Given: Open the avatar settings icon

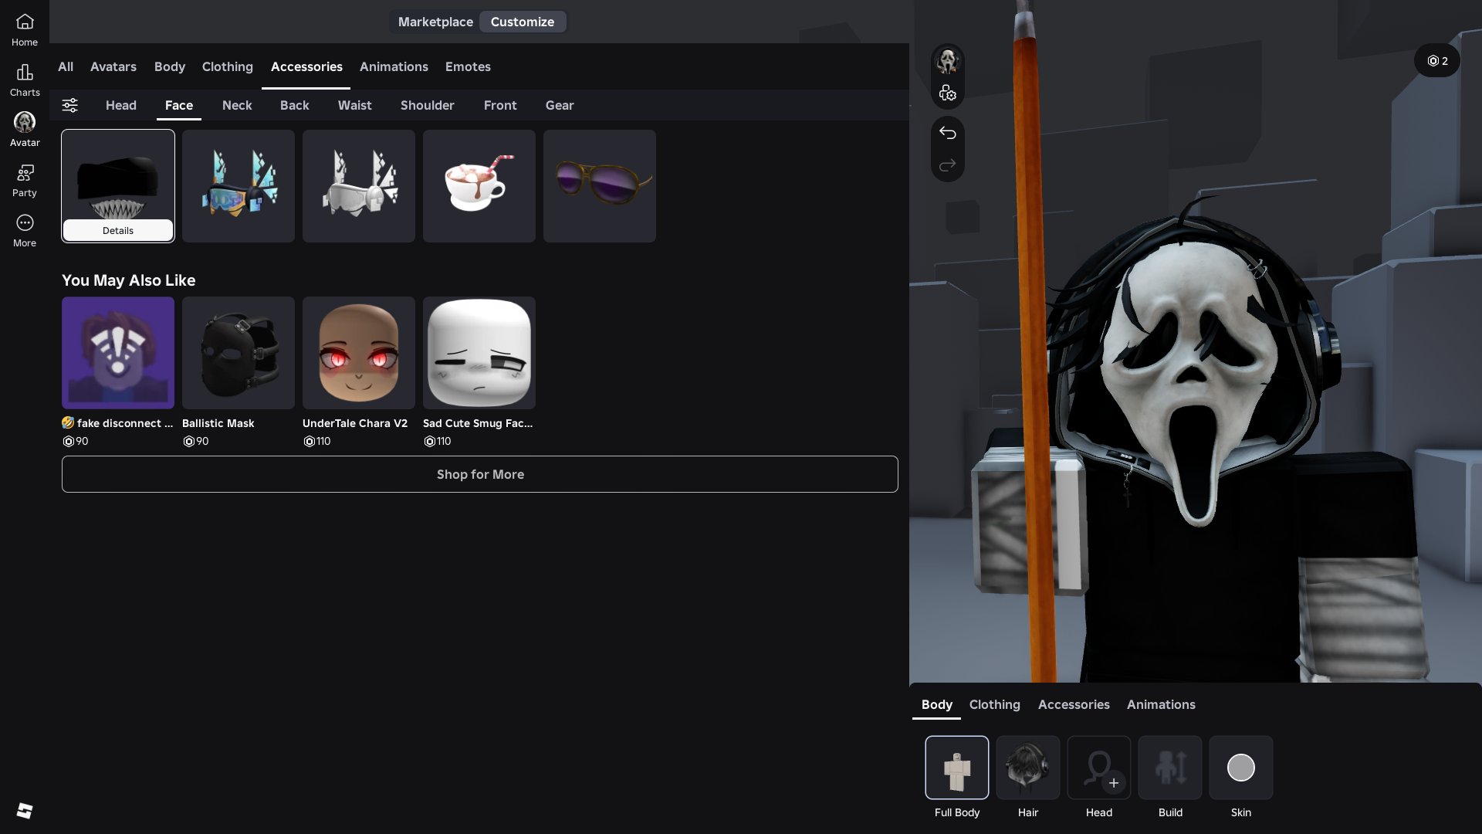Looking at the screenshot, I should (947, 93).
